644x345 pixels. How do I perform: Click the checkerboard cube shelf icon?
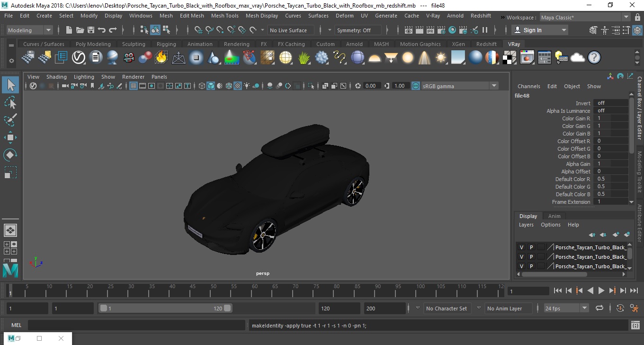tap(510, 58)
